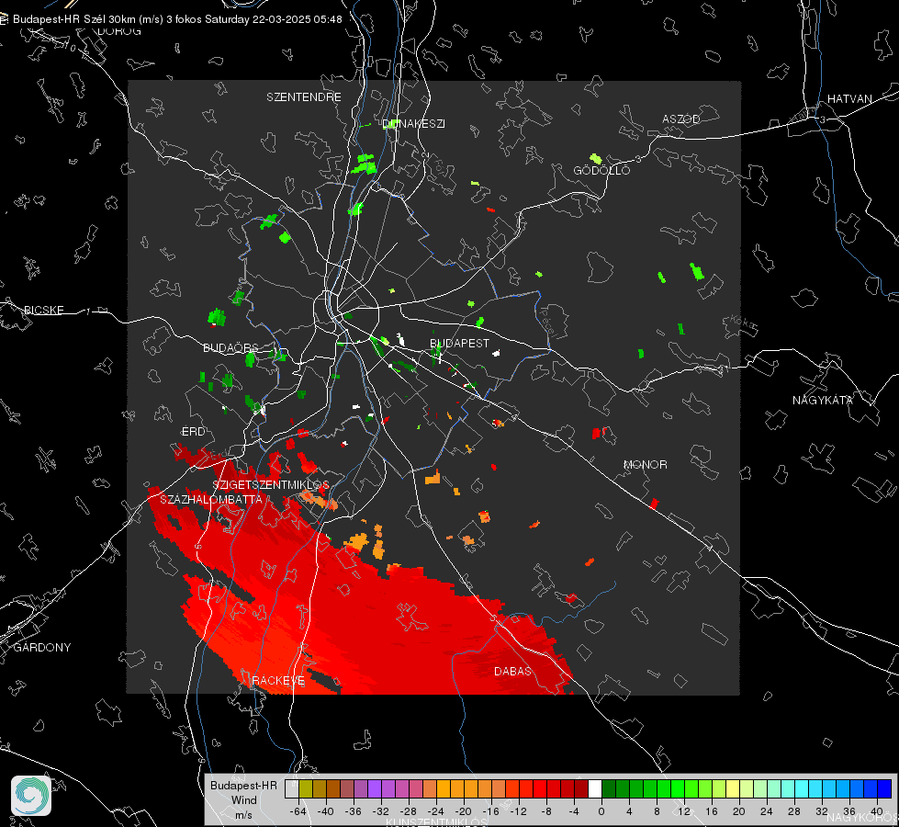Image resolution: width=899 pixels, height=827 pixels.
Task: Click the GÖDÖLLŐ label on the map
Action: (601, 170)
